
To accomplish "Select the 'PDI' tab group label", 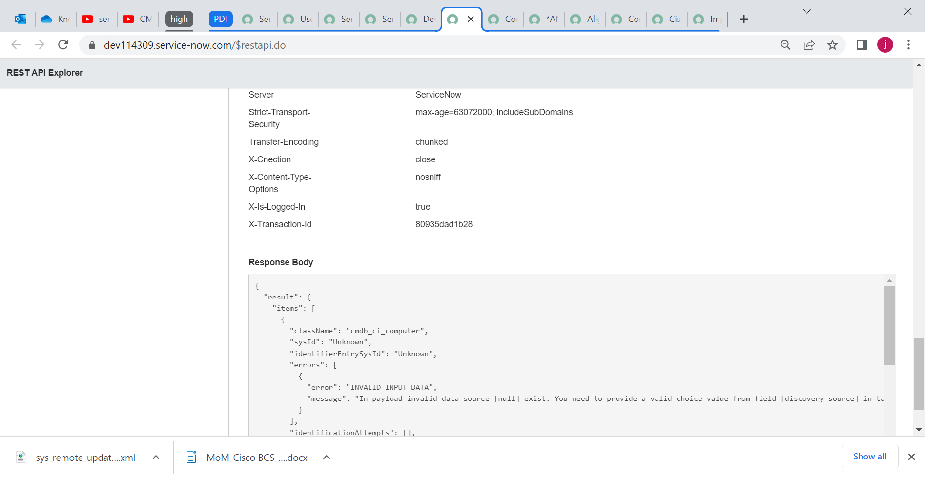I will click(221, 19).
